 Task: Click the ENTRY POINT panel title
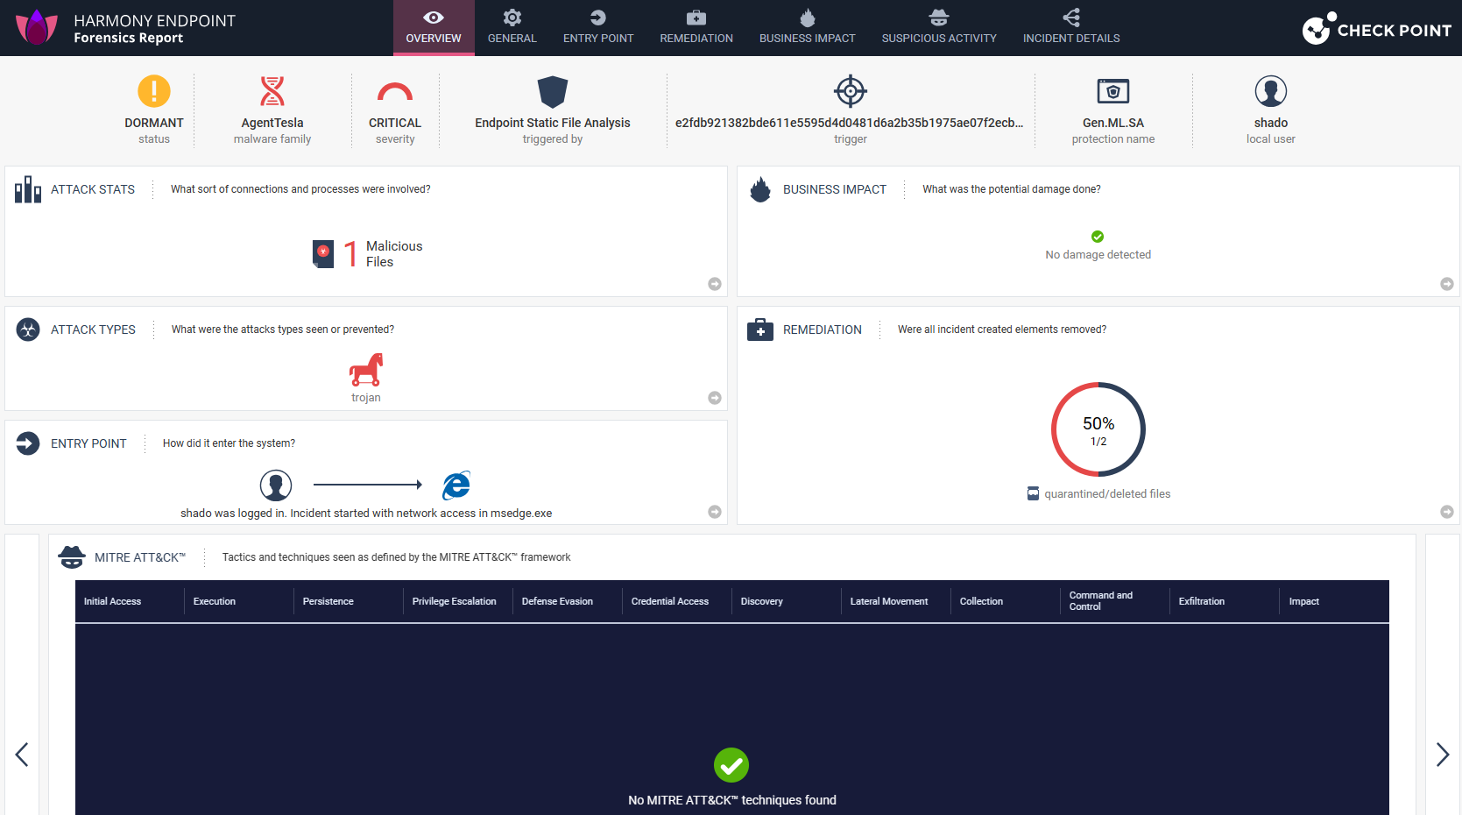point(88,443)
